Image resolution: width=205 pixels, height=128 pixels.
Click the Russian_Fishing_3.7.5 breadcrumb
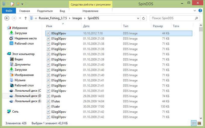point(53,18)
